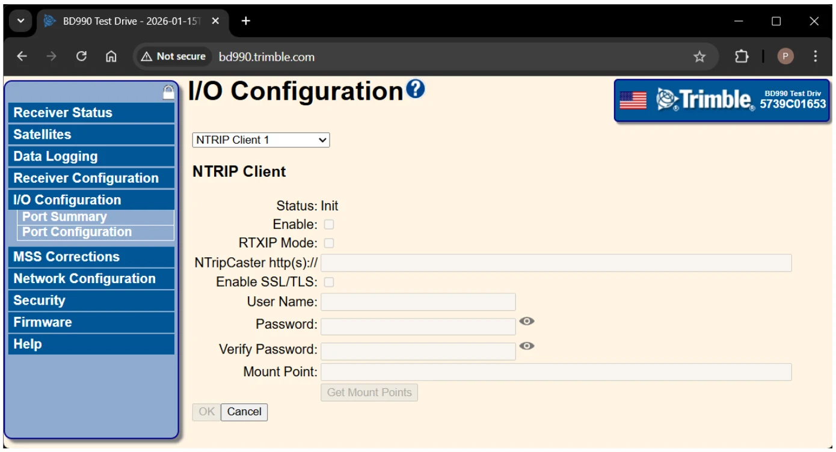Click the OK button
Screen dimensions: 836x452
(206, 412)
